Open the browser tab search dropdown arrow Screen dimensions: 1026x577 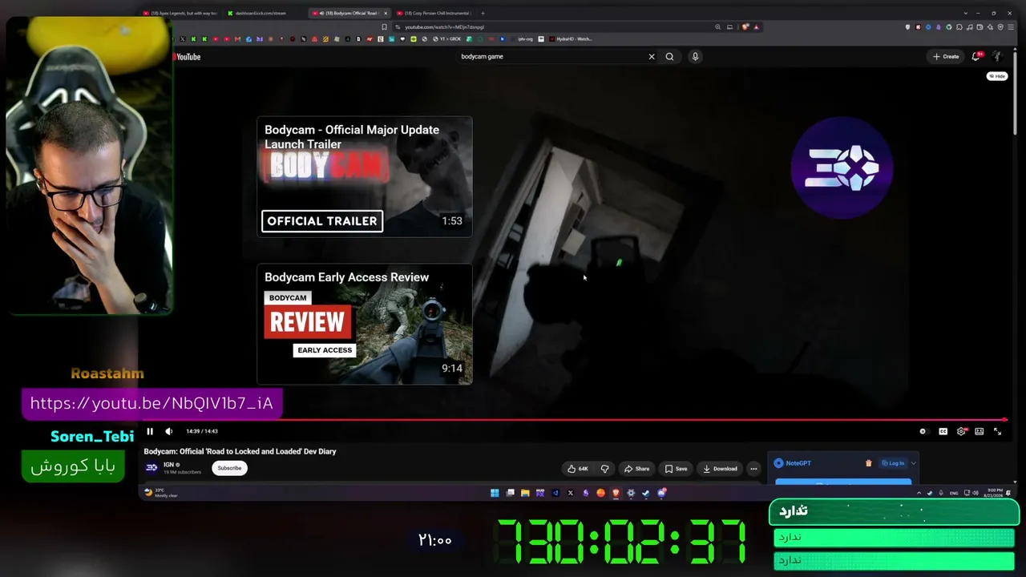[x=967, y=13]
